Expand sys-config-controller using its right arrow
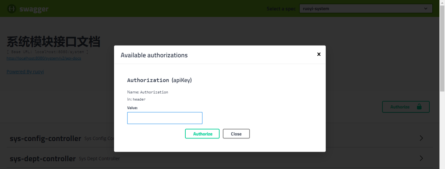 point(421,138)
